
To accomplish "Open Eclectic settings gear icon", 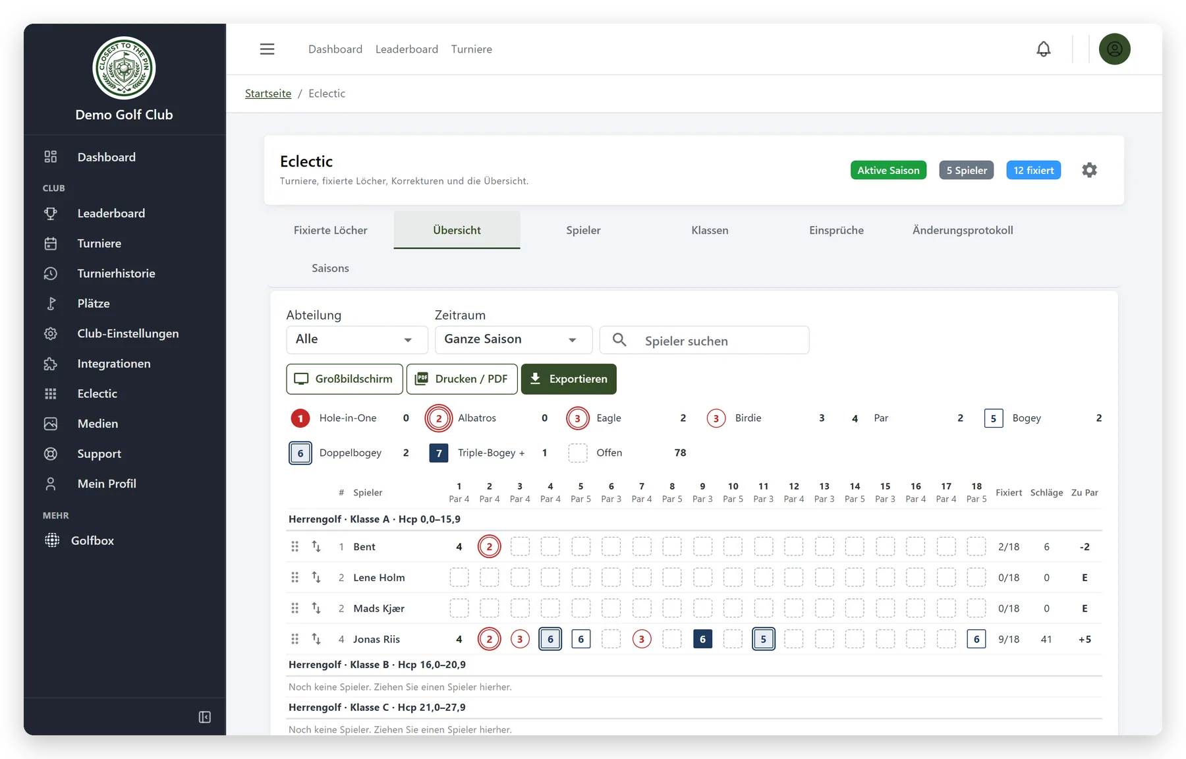I will point(1089,170).
